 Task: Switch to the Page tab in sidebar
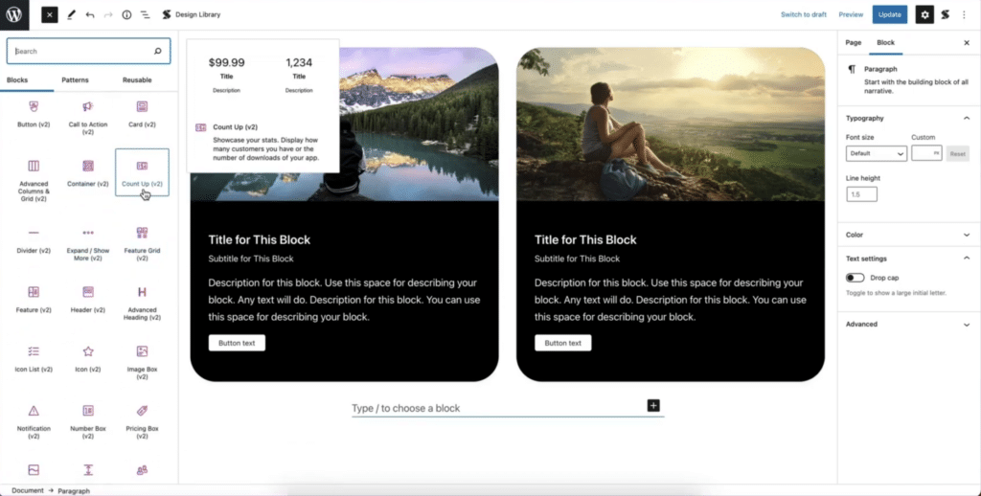854,42
